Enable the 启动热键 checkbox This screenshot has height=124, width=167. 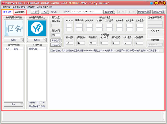click(51, 50)
